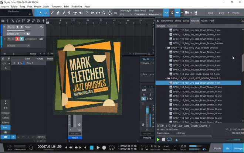244x153 pixels.
Task: Click the transport Record button
Action: tap(104, 147)
